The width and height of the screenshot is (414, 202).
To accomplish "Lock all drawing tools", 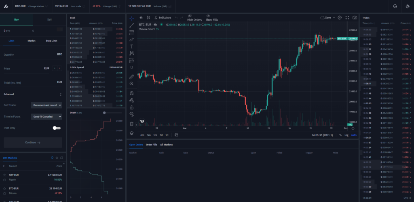I will [x=131, y=107].
